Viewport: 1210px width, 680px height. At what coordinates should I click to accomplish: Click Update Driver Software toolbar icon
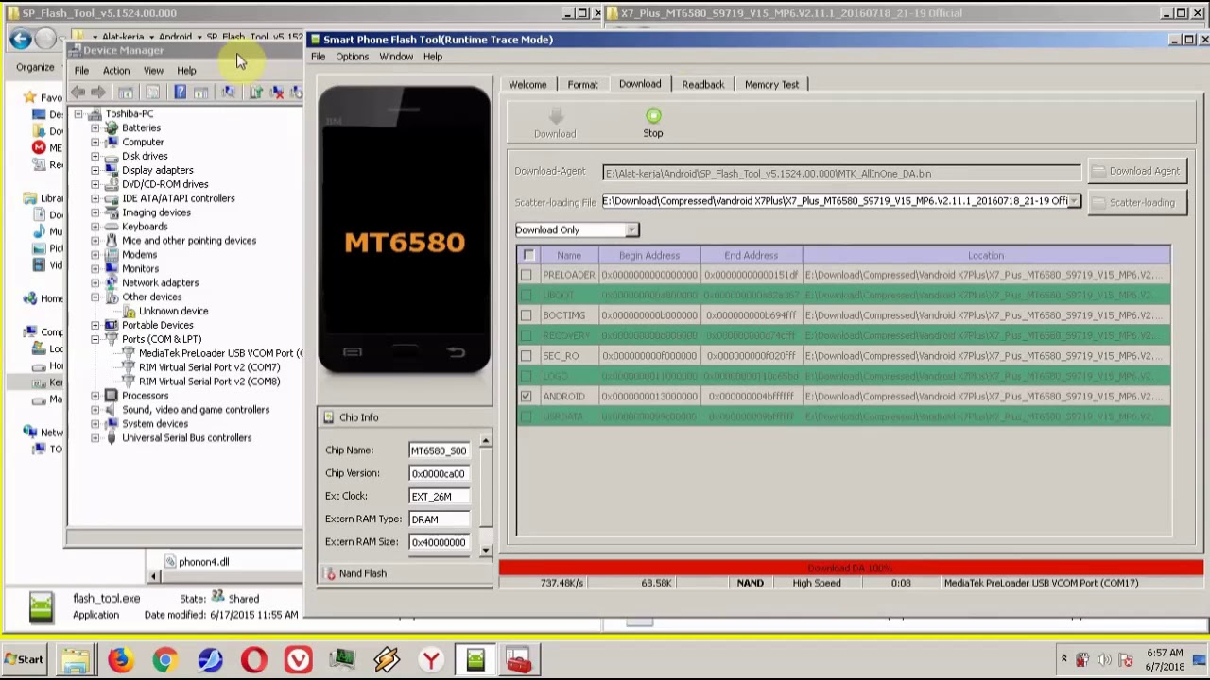(x=255, y=93)
